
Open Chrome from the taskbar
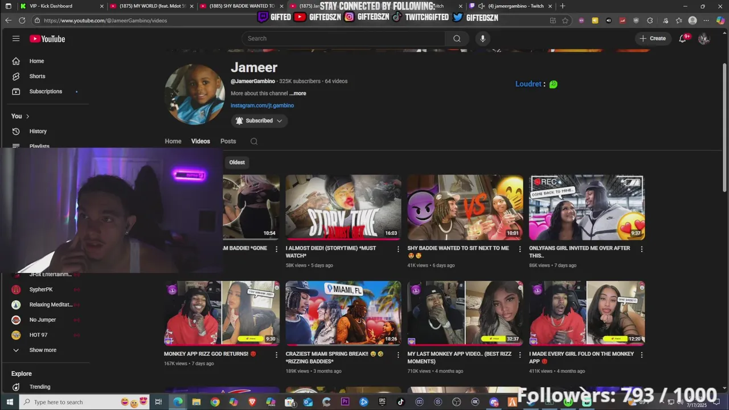215,402
